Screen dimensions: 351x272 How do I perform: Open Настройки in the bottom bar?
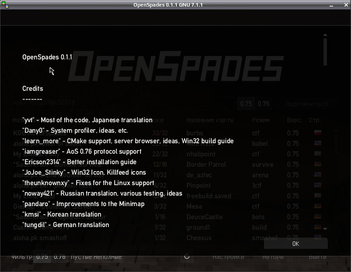pyautogui.click(x=228, y=257)
